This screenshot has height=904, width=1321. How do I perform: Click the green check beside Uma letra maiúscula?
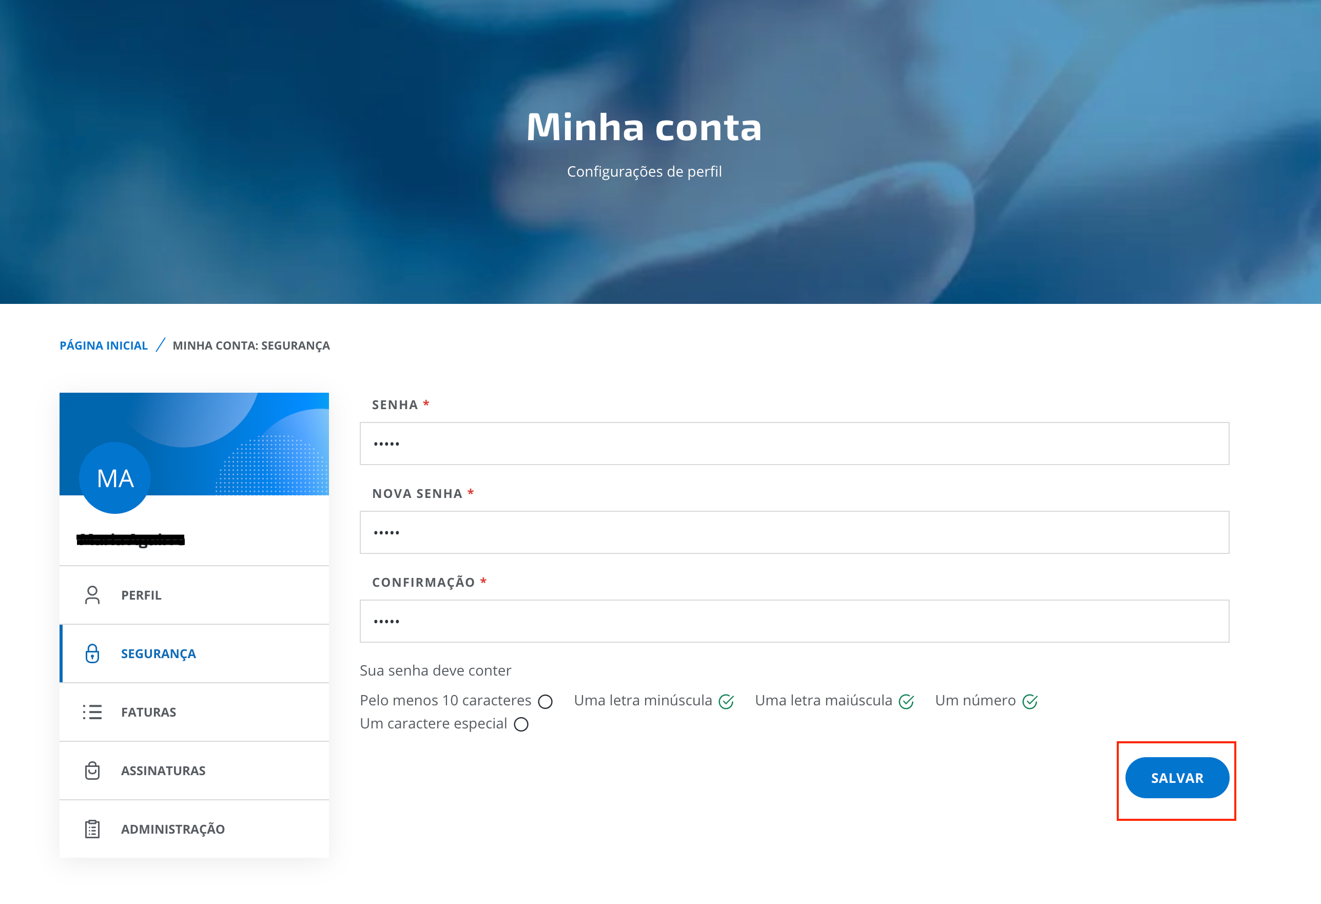coord(907,702)
